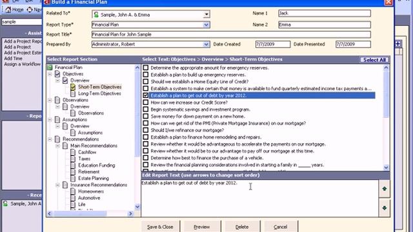
Task: Check 'Should we establish a Home Equity Line'
Action: click(145, 82)
